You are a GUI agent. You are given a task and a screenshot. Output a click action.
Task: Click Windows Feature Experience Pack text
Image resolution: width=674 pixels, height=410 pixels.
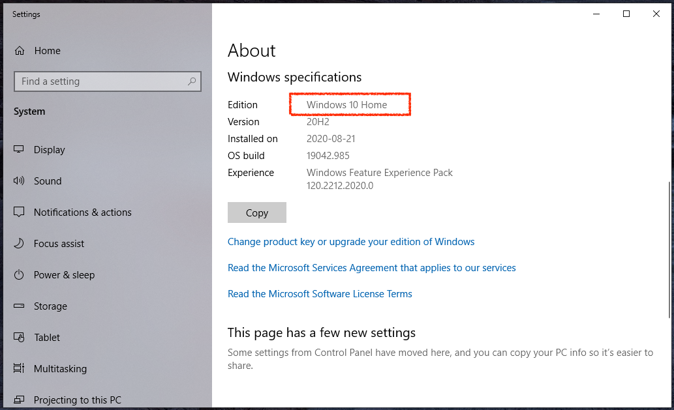point(379,173)
